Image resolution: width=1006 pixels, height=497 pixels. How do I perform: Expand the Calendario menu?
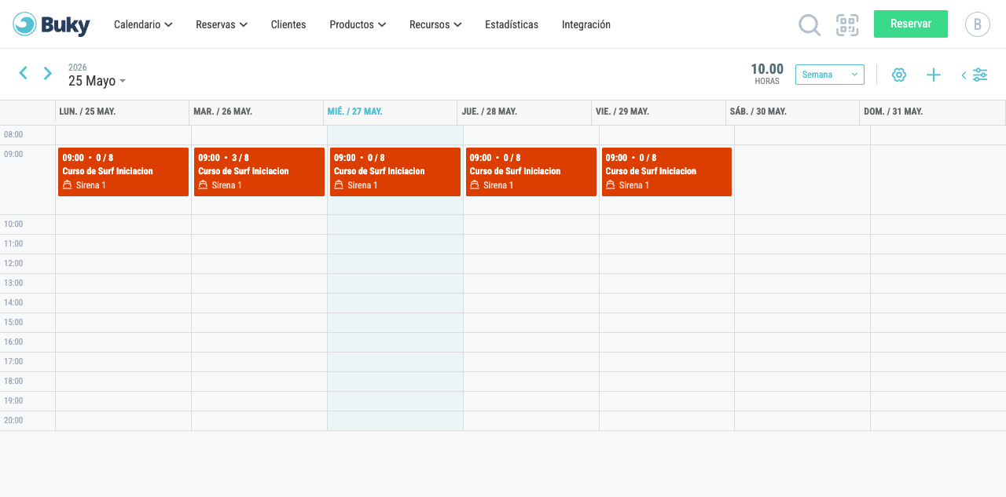143,24
